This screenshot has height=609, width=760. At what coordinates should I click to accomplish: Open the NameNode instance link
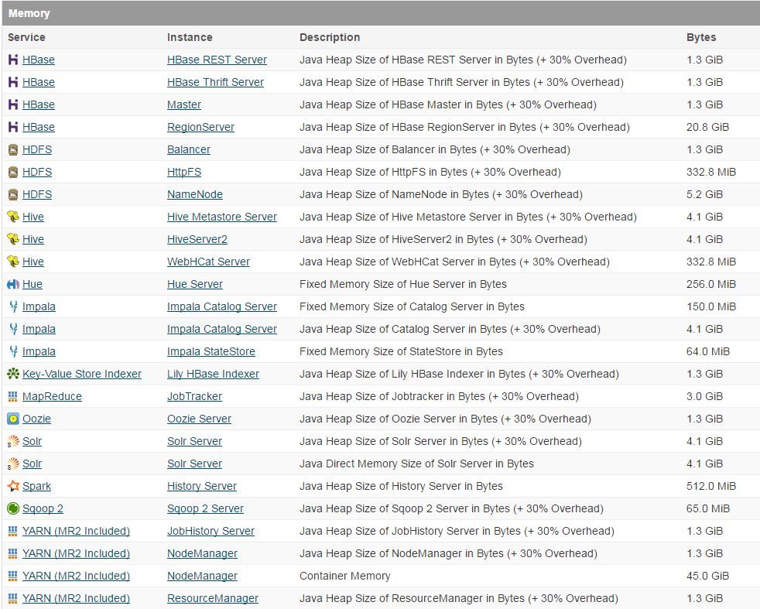pyautogui.click(x=194, y=194)
